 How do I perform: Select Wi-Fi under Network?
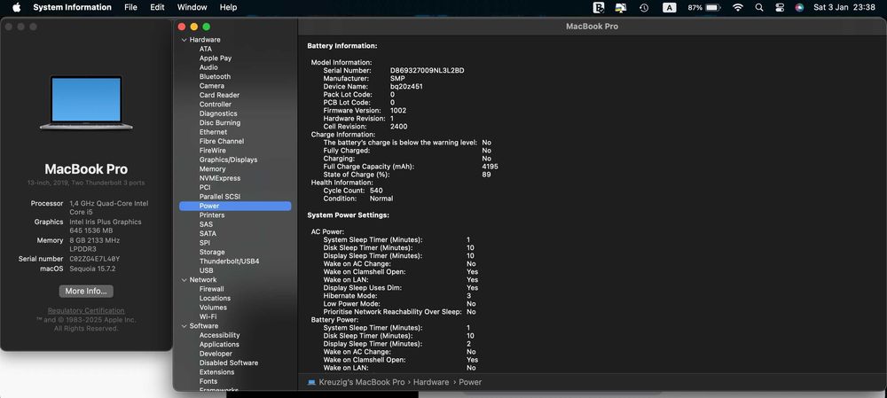pyautogui.click(x=208, y=316)
